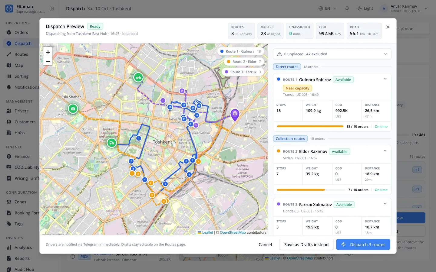Click the Direct routes section tag
The height and width of the screenshot is (272, 436).
[x=287, y=67]
